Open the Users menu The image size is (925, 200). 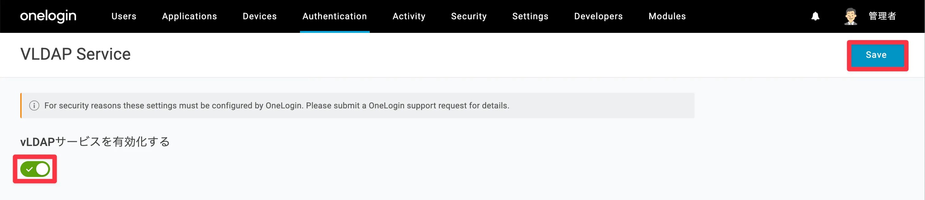(x=124, y=16)
